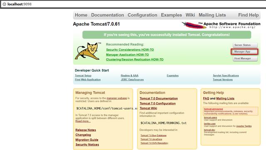The image size is (266, 150).
Task: Open Clustering/Session Replication HOW-TO link
Action: (135, 60)
